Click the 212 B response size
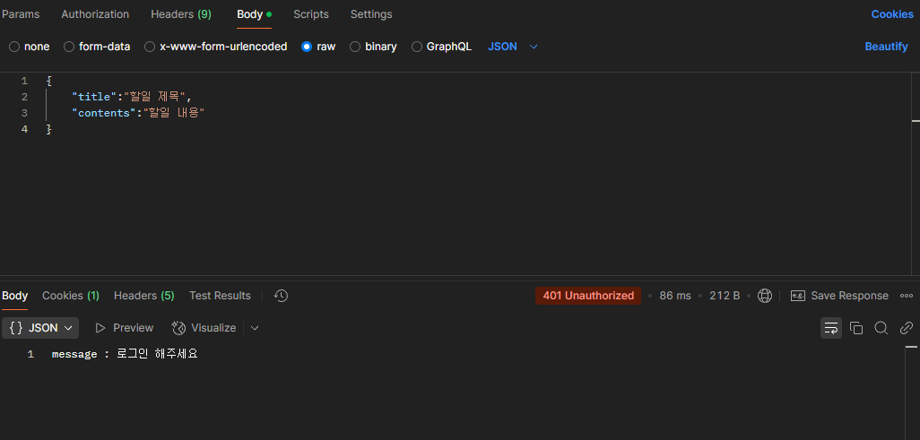Image resolution: width=920 pixels, height=440 pixels. click(x=725, y=296)
